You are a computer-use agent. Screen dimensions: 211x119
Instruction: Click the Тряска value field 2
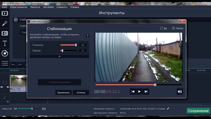pos(83,51)
